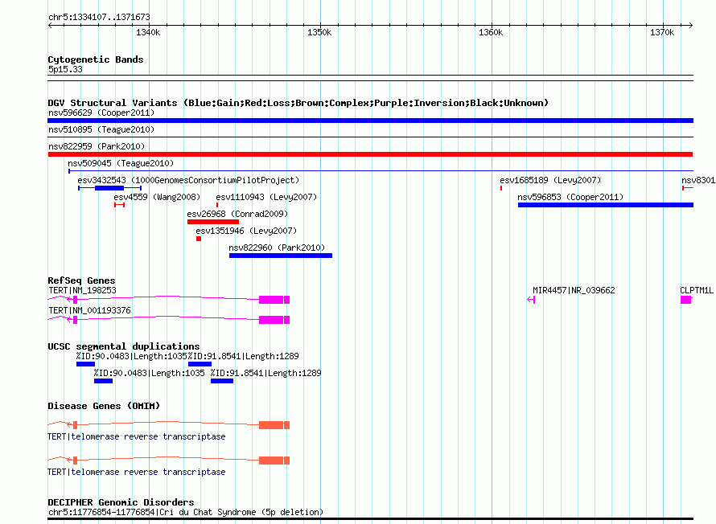
Task: Select the esv26968 (Conrad2009) red bar
Action: coord(213,222)
